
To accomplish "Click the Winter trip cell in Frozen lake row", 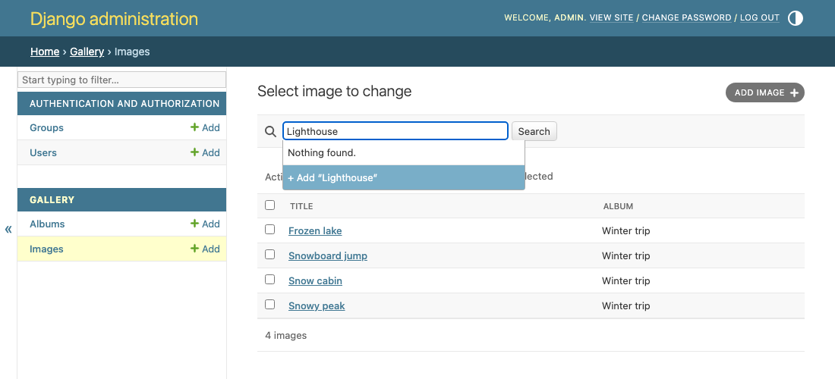I will coord(625,230).
